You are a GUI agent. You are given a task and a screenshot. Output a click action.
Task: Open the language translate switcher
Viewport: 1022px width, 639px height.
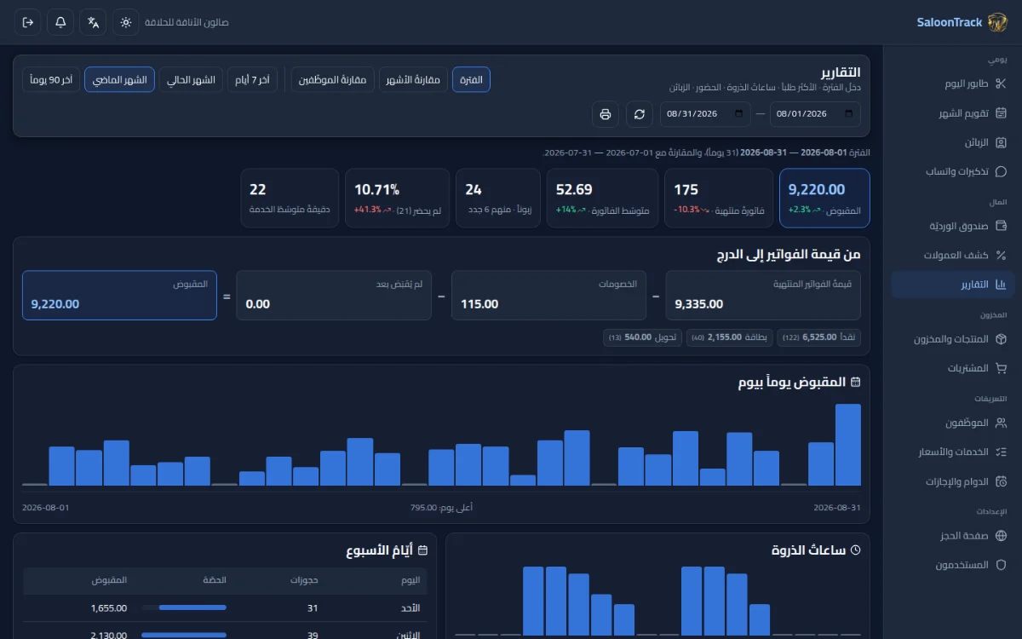pos(93,22)
